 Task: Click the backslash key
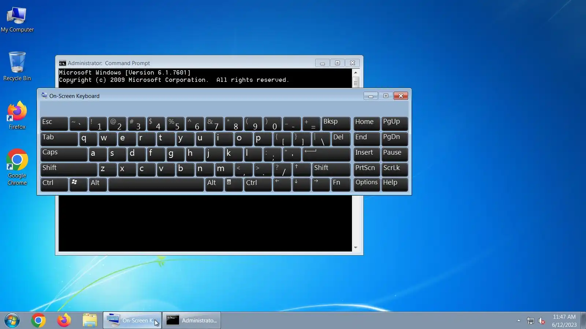pyautogui.click(x=321, y=139)
